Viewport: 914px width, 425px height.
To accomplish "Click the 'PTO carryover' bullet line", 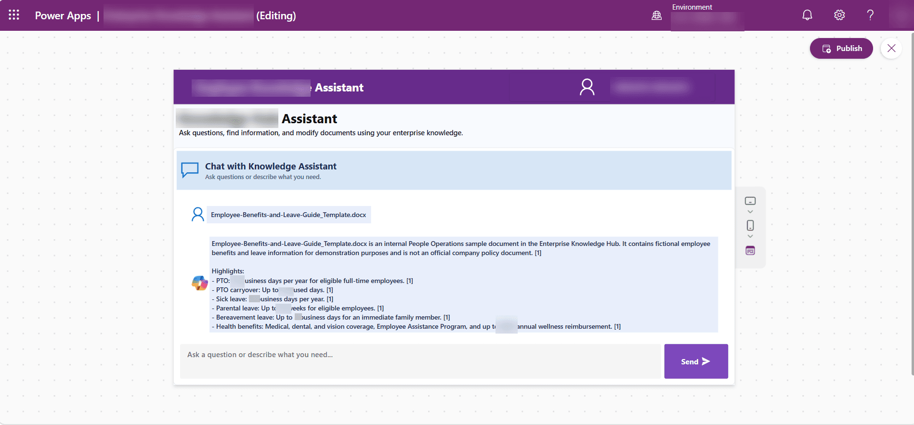I will tap(273, 290).
